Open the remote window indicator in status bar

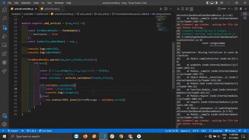(3, 131)
